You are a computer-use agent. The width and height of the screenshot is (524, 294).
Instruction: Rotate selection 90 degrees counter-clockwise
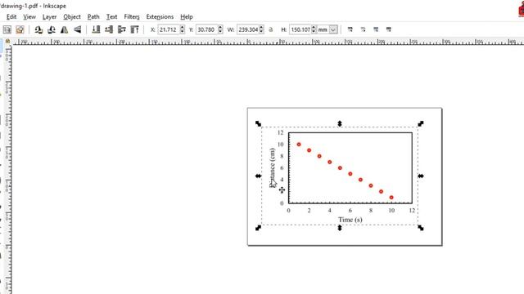click(38, 29)
